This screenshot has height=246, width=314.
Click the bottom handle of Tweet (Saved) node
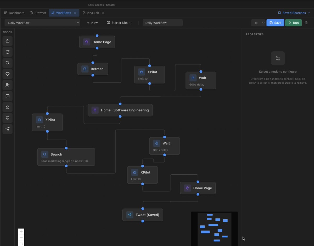[143, 221]
